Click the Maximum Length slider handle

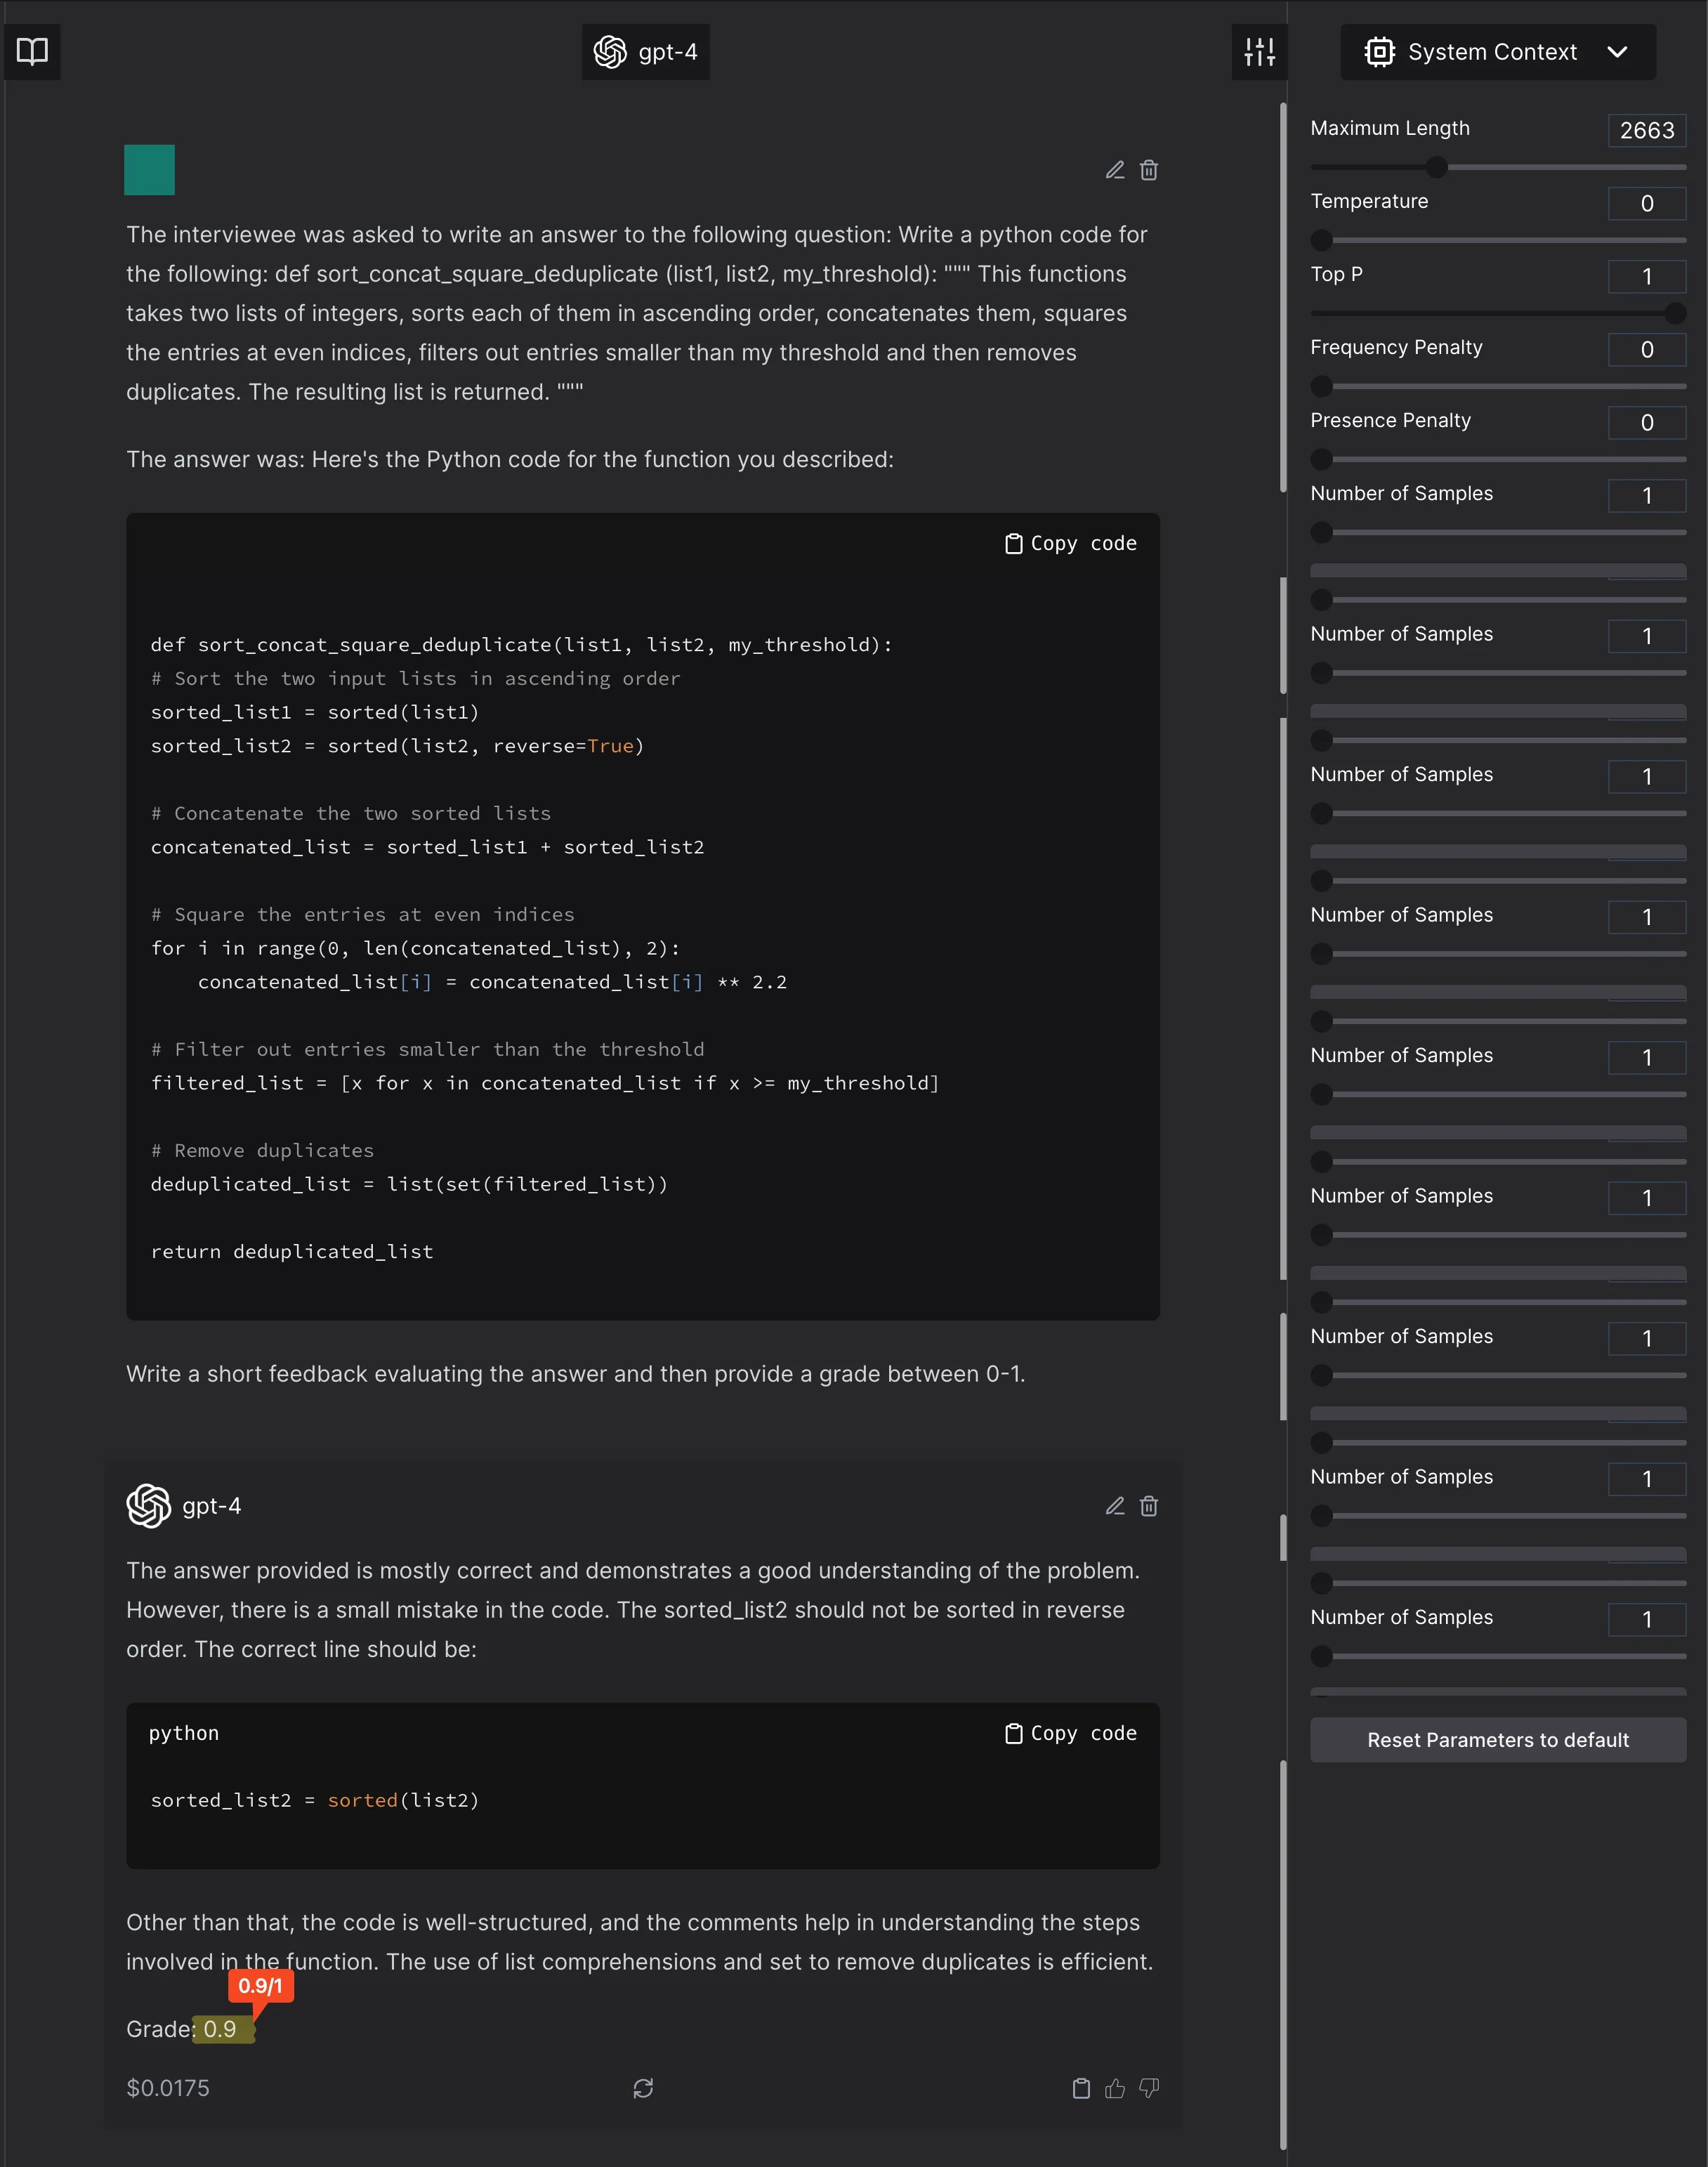pyautogui.click(x=1436, y=167)
